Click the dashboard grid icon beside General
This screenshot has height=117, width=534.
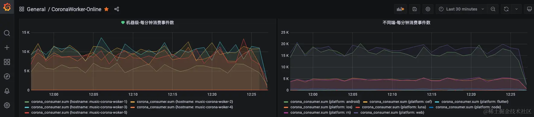(x=22, y=9)
